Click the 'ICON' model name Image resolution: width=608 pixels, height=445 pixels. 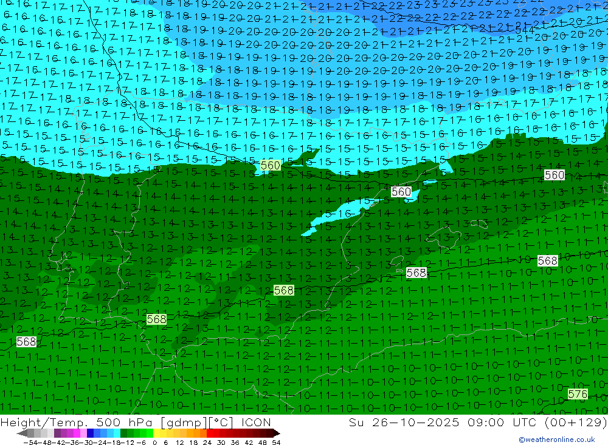pos(256,422)
